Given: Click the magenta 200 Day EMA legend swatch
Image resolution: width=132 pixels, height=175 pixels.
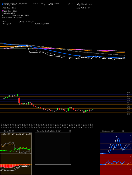Looking at the screenshot, I should pyautogui.click(x=3, y=11).
